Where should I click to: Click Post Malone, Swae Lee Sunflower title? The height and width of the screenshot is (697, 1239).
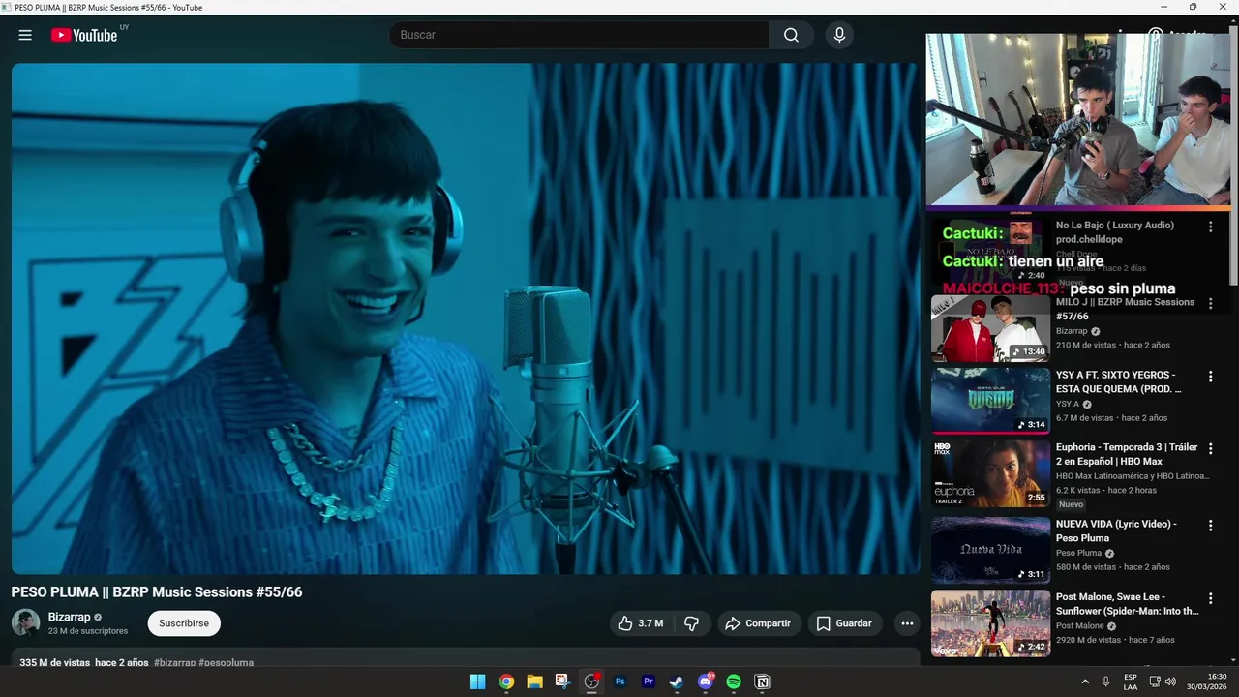click(x=1127, y=604)
